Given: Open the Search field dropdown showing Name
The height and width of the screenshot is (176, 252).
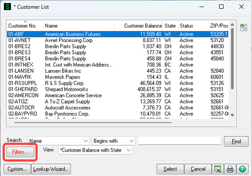Looking at the screenshot, I should 58,141.
